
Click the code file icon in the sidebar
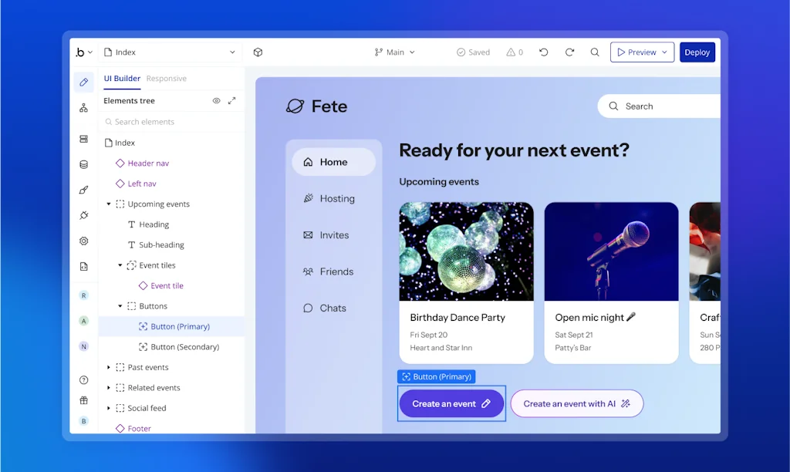point(83,267)
